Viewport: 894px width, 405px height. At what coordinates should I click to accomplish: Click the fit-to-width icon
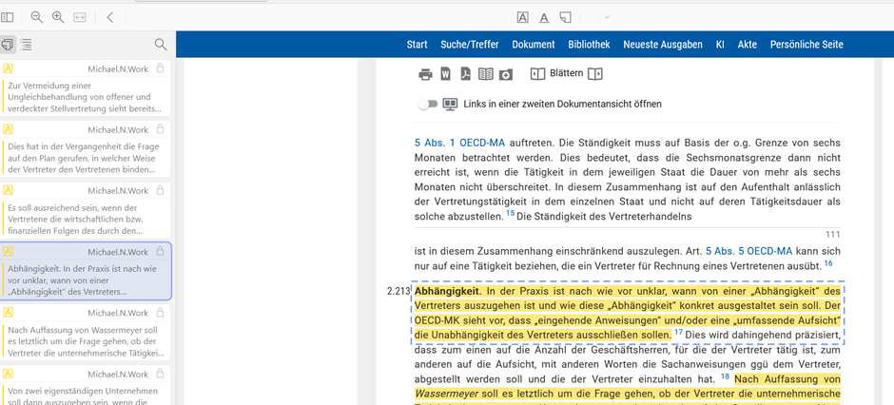80,18
